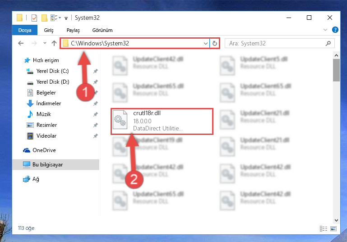Refresh the System32 folder view
347x242 pixels.
point(214,44)
